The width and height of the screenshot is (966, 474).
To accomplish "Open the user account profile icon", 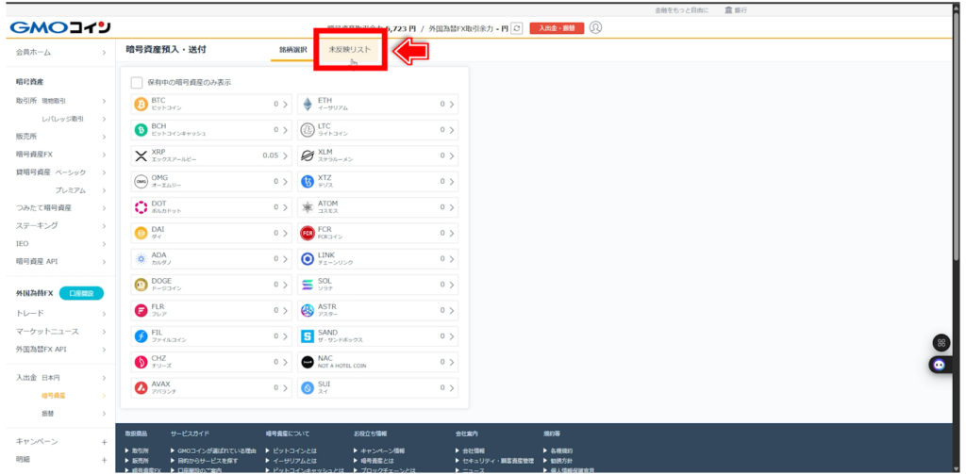I will coord(595,27).
